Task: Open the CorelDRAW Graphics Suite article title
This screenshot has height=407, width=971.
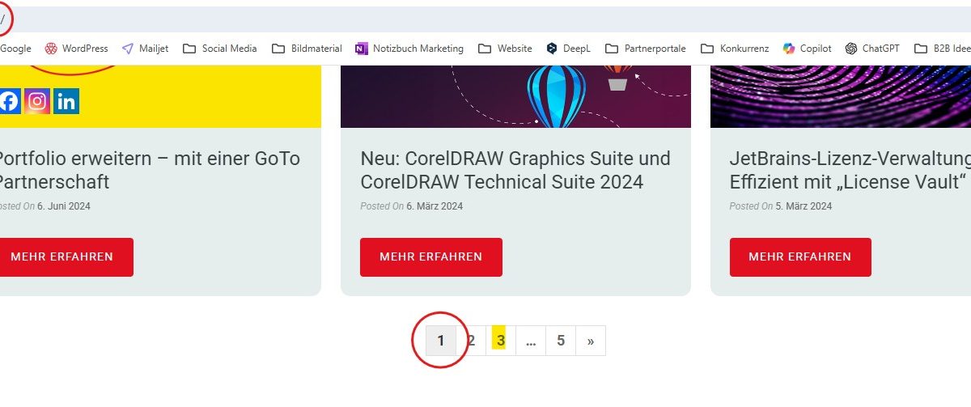Action: [x=515, y=170]
